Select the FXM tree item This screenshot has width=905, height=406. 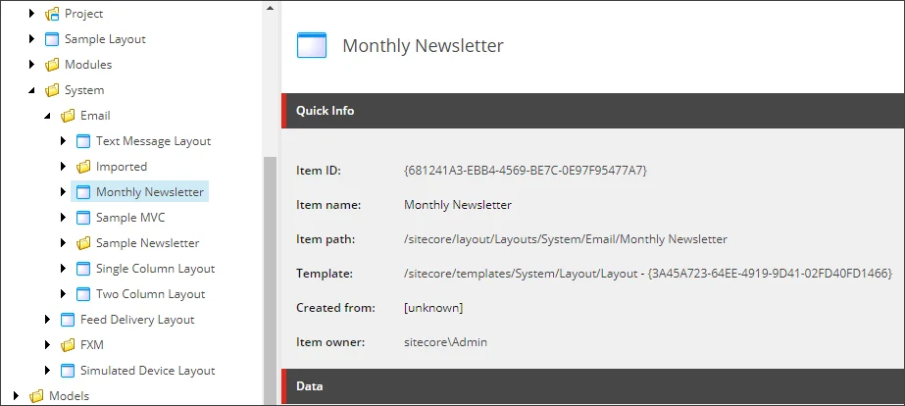coord(92,345)
